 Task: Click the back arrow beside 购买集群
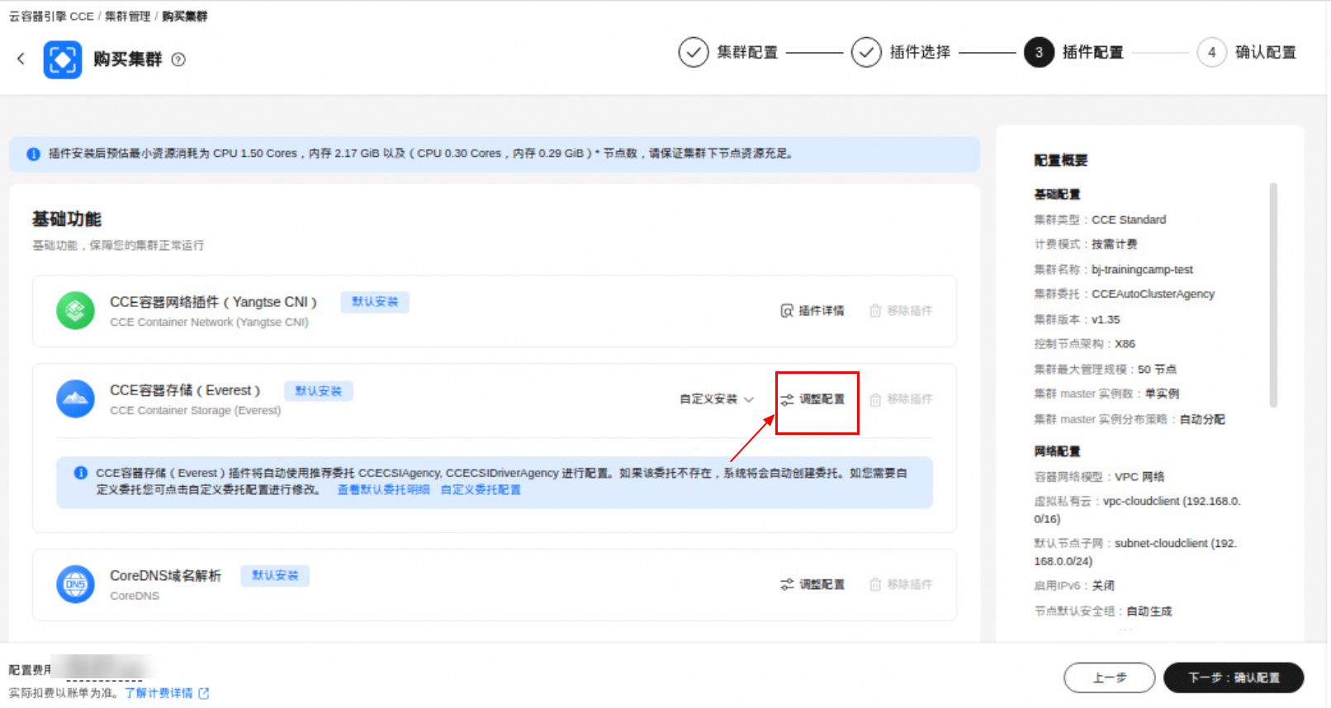pos(21,59)
